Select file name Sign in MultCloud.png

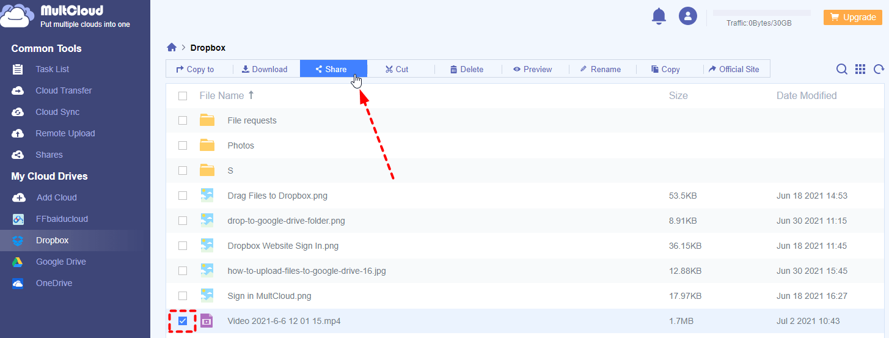tap(269, 296)
